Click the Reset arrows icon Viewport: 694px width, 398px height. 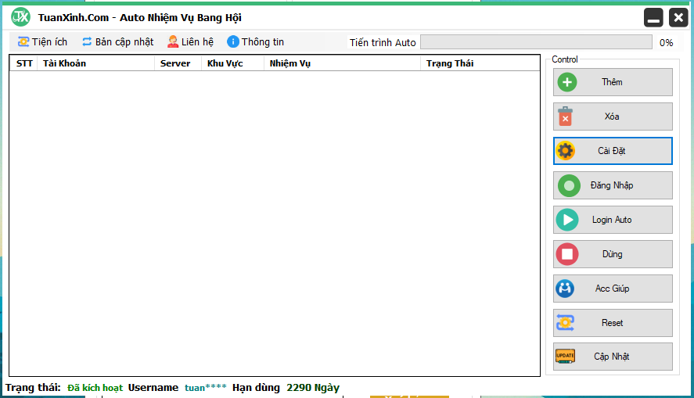(565, 323)
